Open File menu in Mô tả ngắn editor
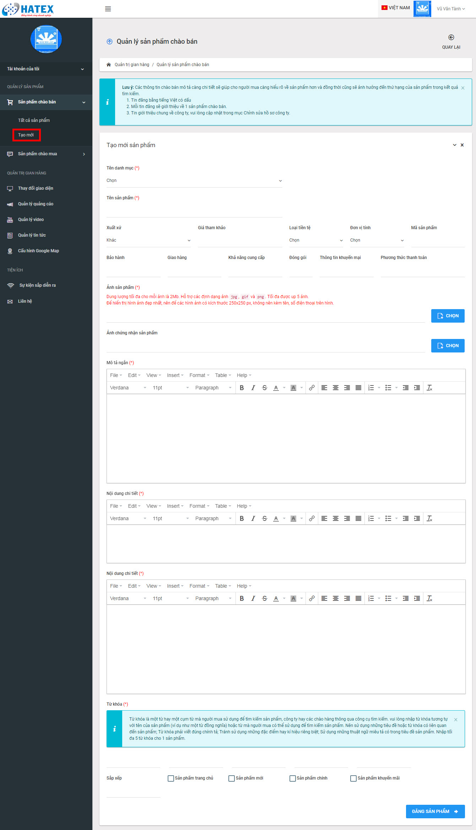476x830 pixels. pyautogui.click(x=116, y=375)
